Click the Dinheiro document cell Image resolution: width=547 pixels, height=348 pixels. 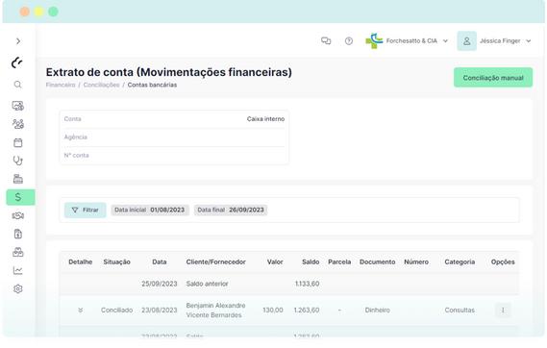coord(378,310)
